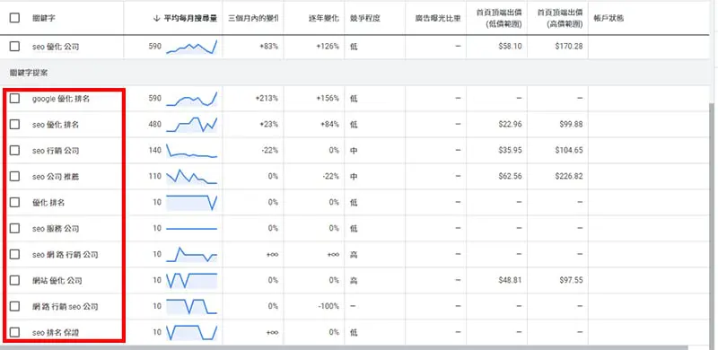Check the box for seo 優化 公司
Image resolution: width=718 pixels, height=350 pixels.
(x=14, y=47)
